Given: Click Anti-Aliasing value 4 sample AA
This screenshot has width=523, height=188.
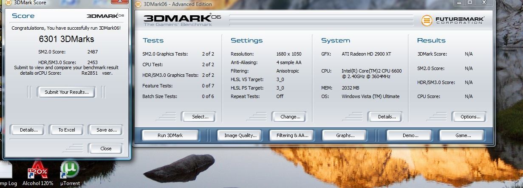Looking at the screenshot, I should (289, 62).
